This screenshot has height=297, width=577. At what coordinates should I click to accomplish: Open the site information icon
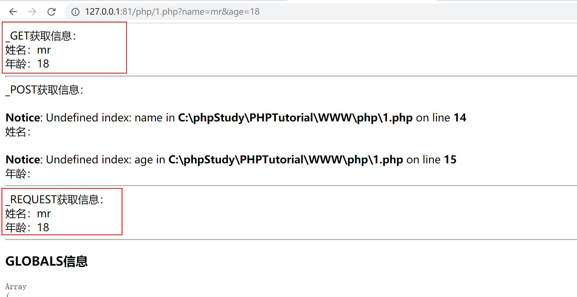point(75,12)
